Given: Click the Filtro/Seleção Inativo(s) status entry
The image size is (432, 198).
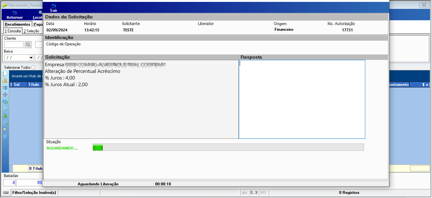Looking at the screenshot, I should click(x=34, y=193).
